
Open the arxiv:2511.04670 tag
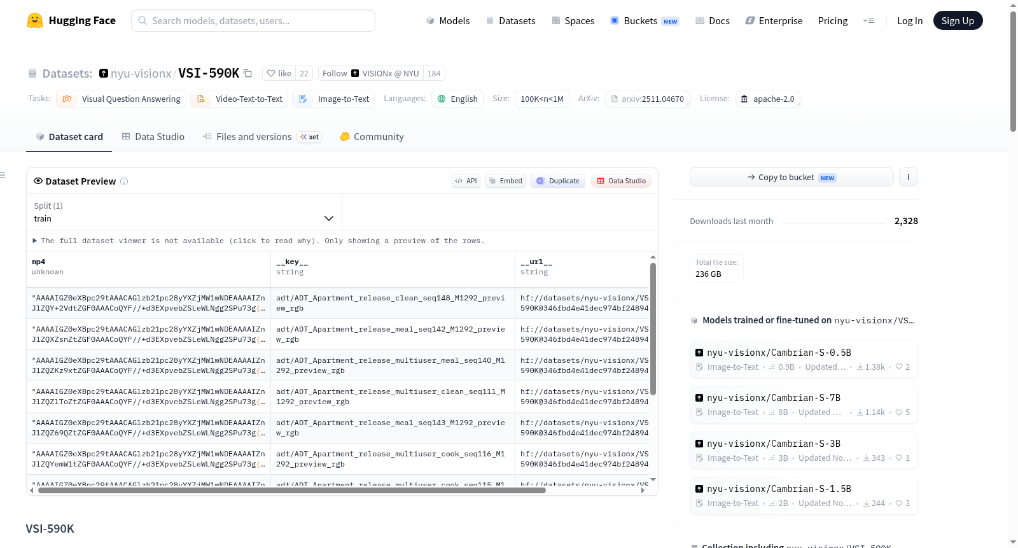coord(647,99)
